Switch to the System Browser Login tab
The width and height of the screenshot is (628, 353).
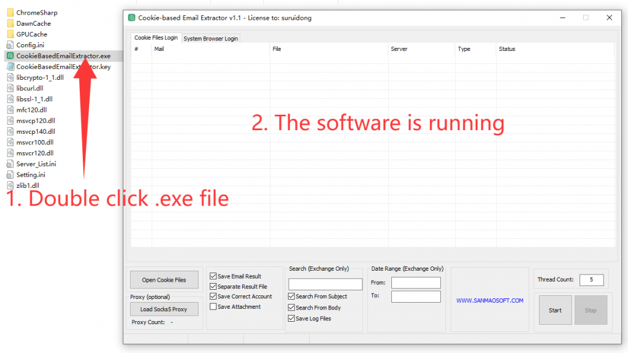(210, 39)
